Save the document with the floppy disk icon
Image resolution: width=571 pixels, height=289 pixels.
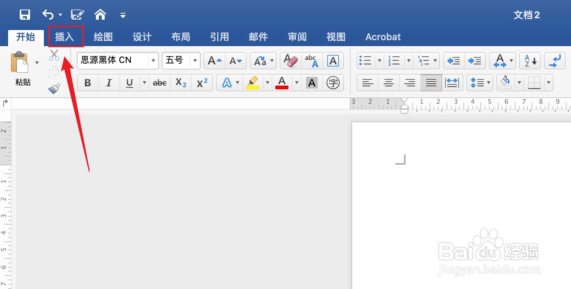point(25,15)
